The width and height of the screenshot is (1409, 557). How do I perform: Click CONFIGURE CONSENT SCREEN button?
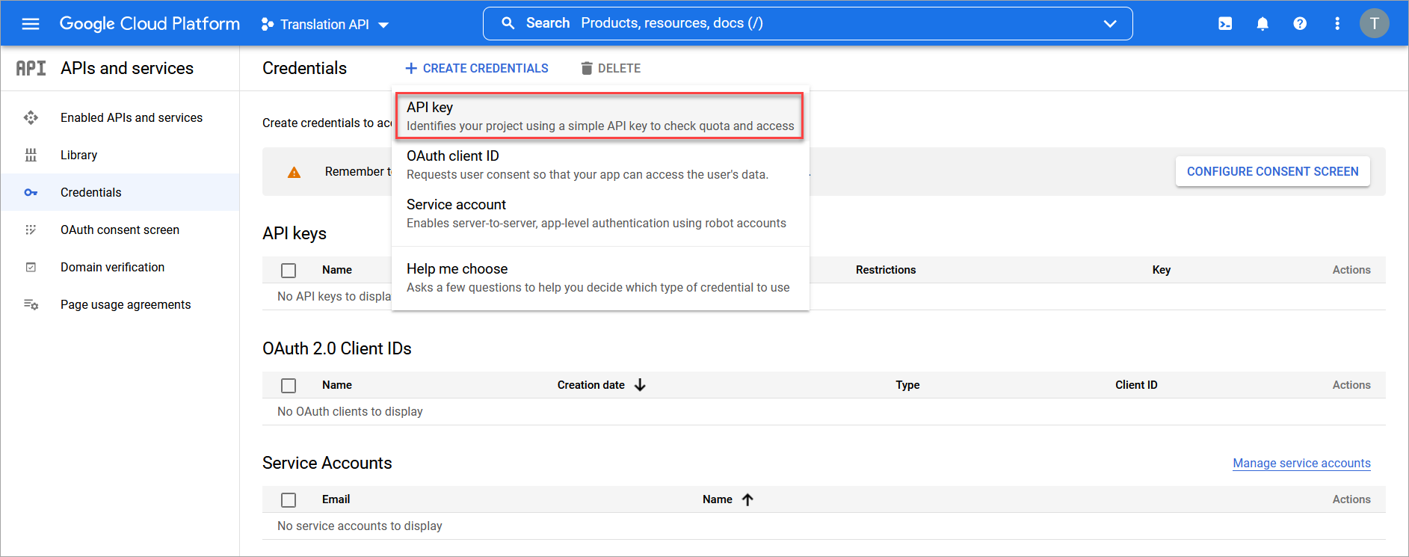[x=1272, y=171]
